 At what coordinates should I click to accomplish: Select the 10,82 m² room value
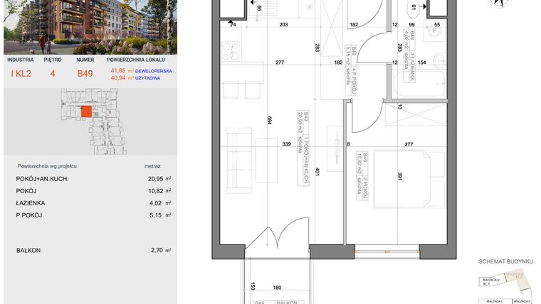click(159, 191)
